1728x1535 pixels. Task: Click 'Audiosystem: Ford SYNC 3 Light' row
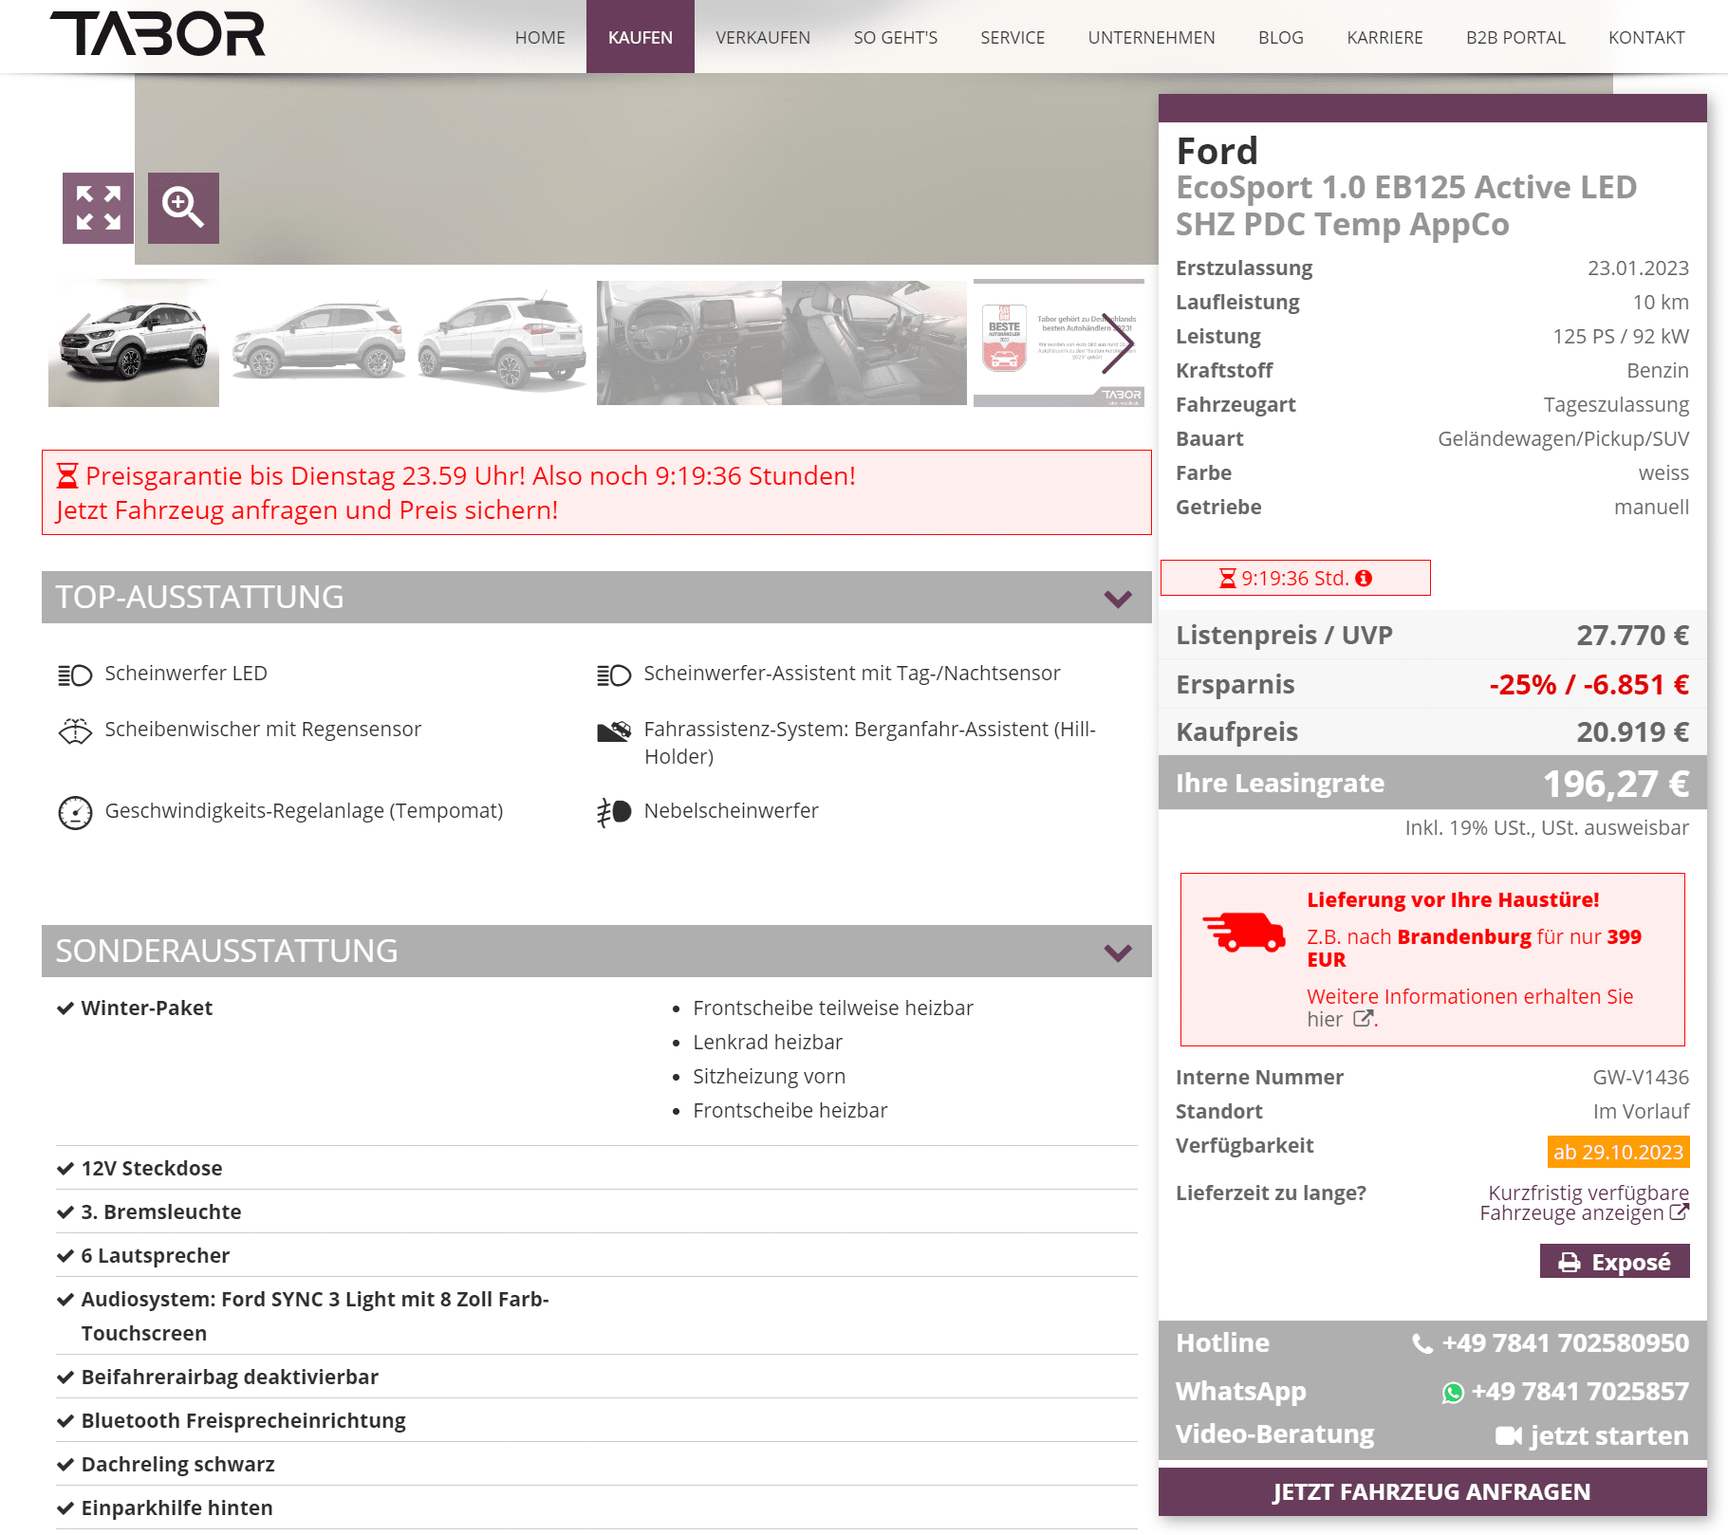[597, 1316]
